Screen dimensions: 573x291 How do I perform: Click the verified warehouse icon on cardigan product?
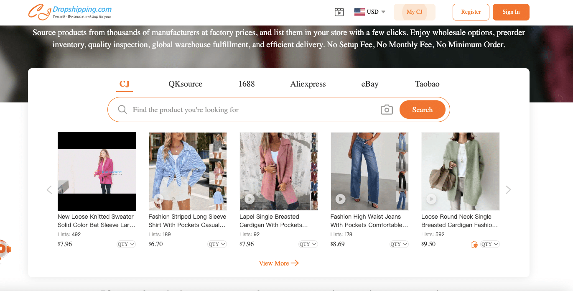pyautogui.click(x=474, y=244)
